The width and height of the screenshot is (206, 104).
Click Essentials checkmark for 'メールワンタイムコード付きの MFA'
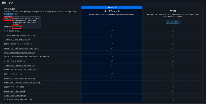pos(112,61)
